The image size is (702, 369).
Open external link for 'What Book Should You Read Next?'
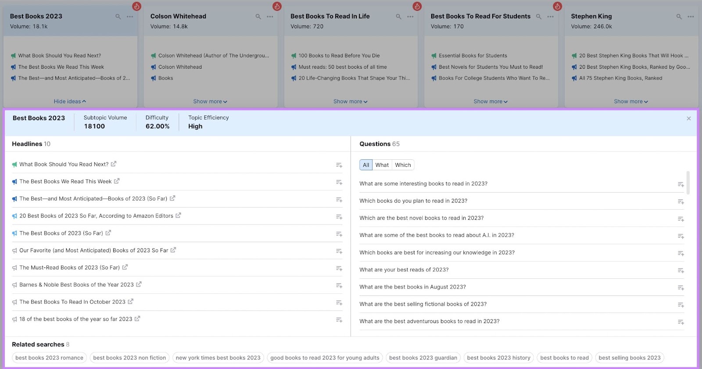coord(114,164)
